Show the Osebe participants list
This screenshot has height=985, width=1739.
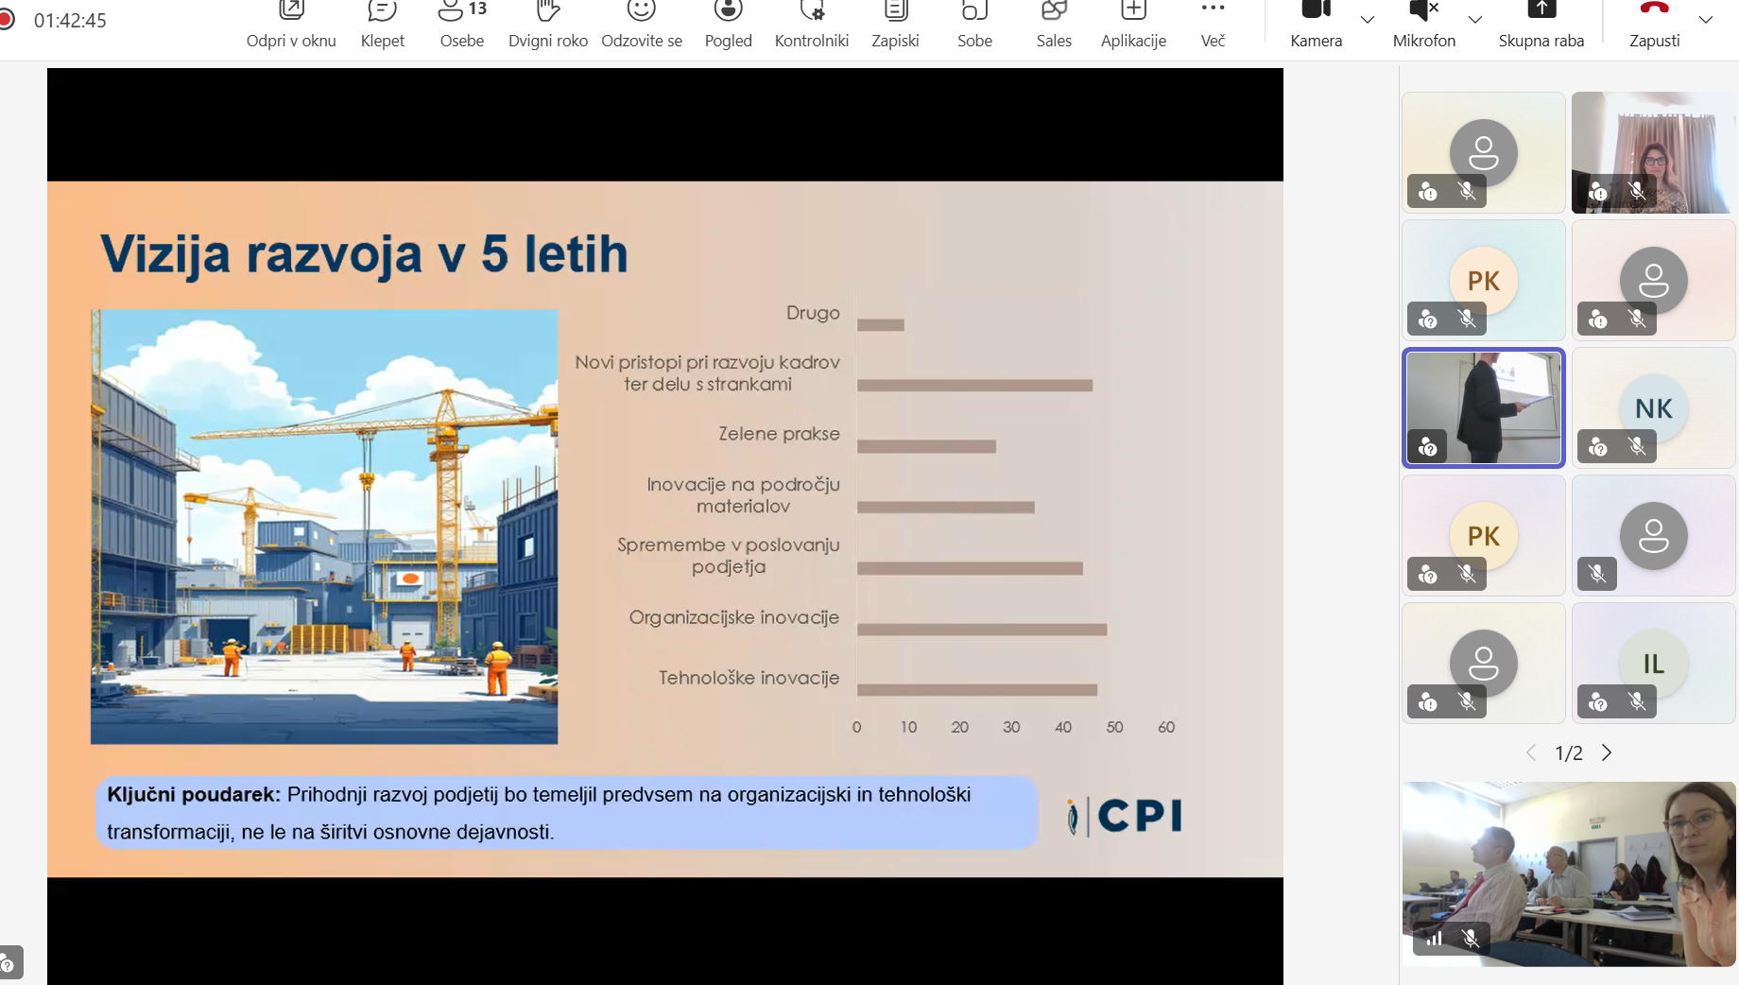point(461,24)
